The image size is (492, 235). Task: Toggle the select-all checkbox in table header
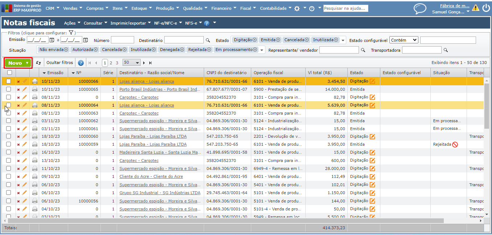coord(9,73)
